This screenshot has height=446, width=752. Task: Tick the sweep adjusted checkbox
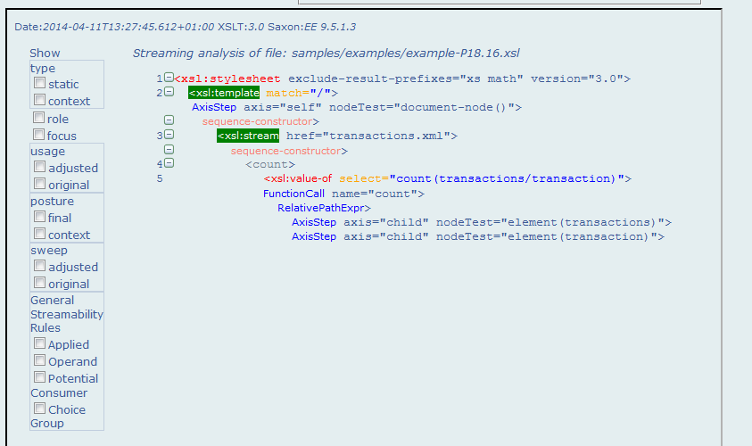[x=40, y=266]
